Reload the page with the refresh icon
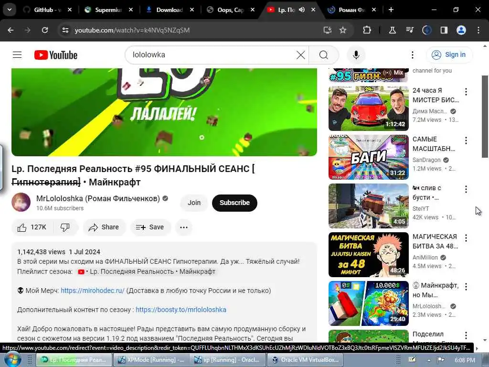 click(45, 30)
